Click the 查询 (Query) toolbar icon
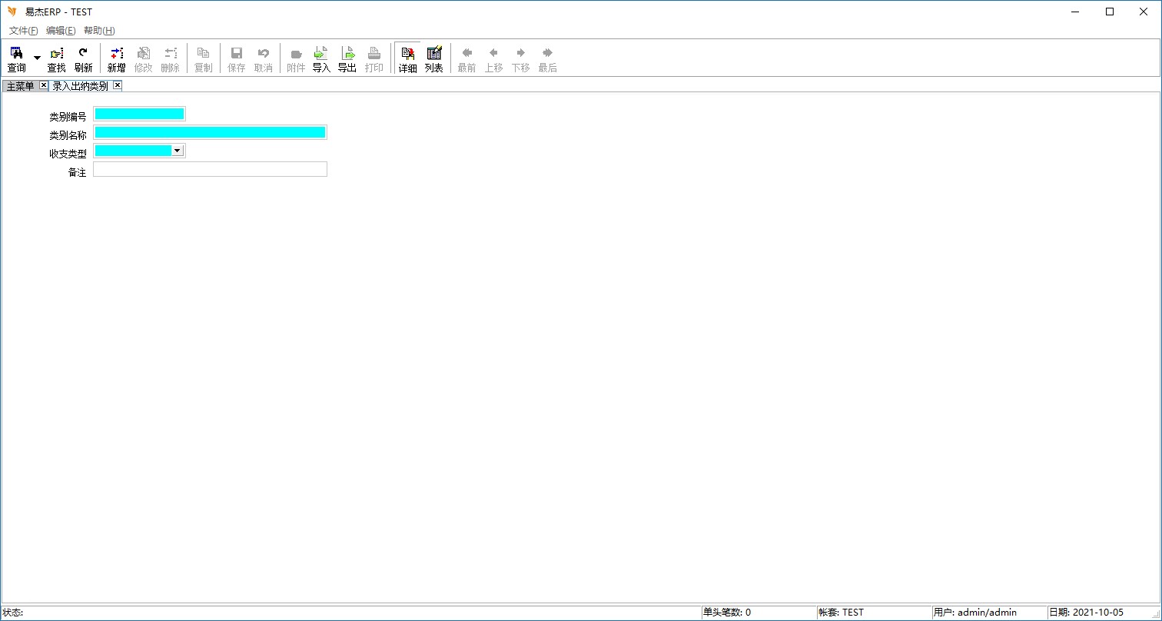This screenshot has height=621, width=1162. click(16, 59)
